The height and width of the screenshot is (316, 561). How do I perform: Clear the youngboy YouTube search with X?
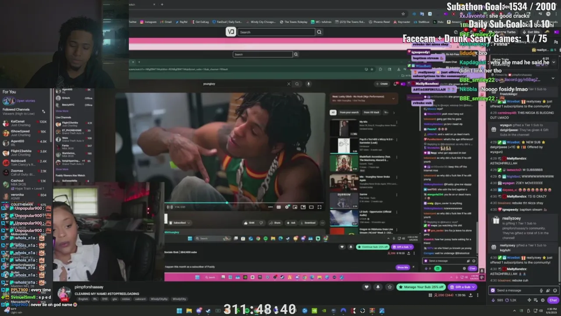pos(289,84)
